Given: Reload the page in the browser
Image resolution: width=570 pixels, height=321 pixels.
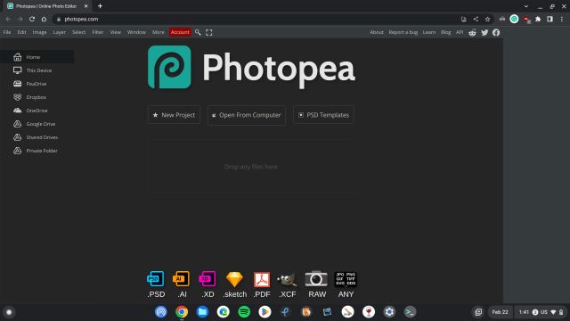Looking at the screenshot, I should click(x=32, y=19).
